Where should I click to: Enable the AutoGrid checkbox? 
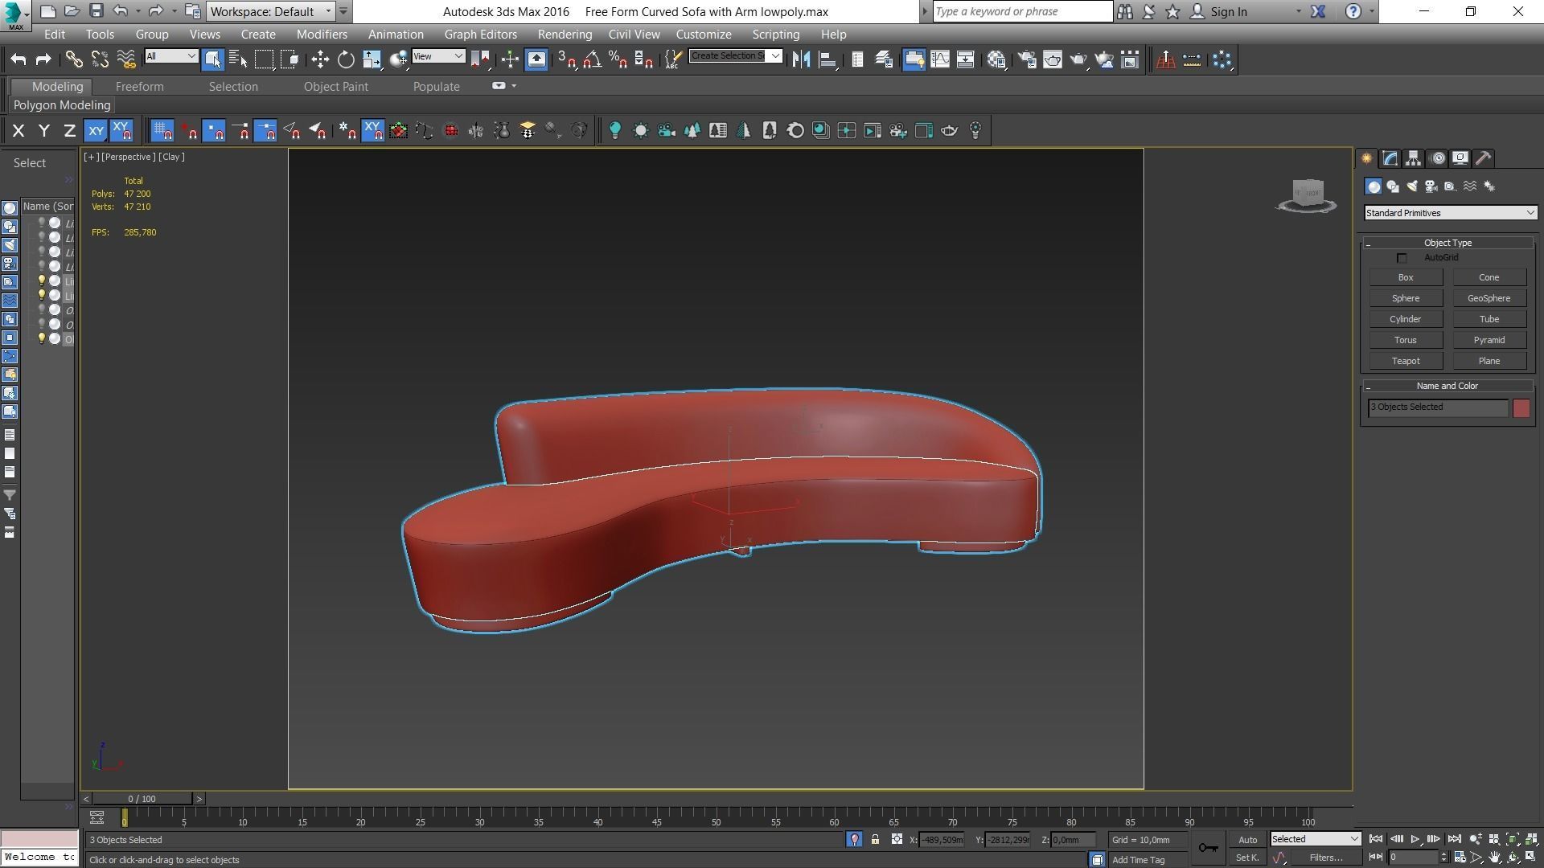click(x=1402, y=258)
